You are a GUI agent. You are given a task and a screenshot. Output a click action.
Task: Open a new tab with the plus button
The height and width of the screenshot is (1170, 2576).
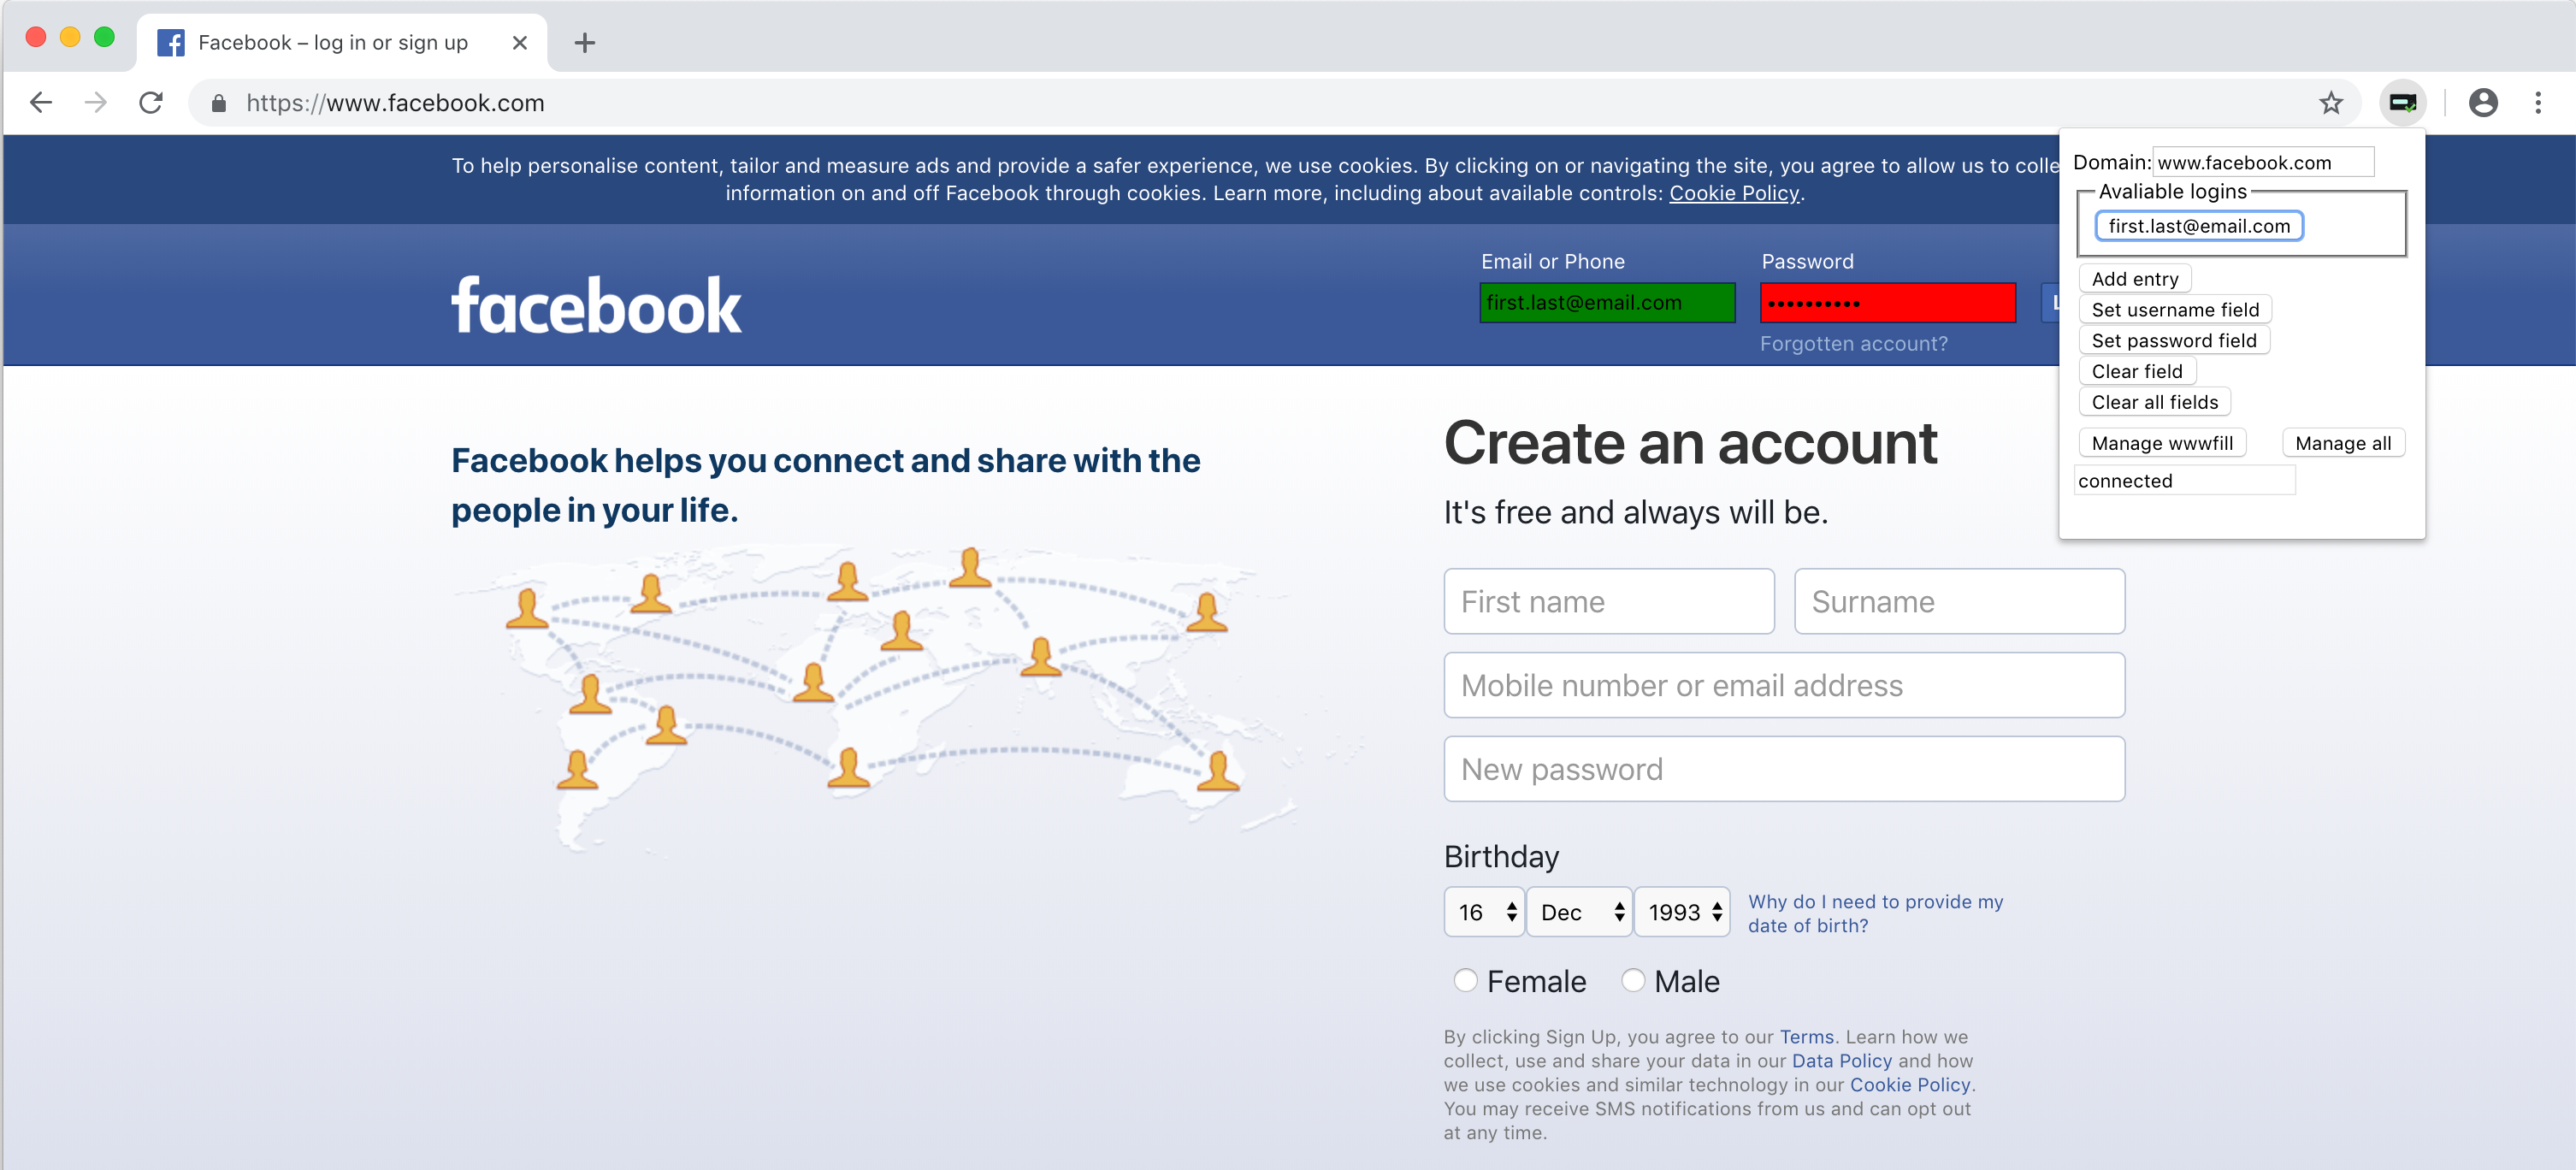click(x=585, y=43)
